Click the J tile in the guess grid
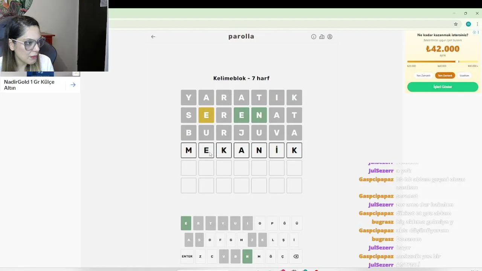The width and height of the screenshot is (482, 271). click(x=241, y=132)
